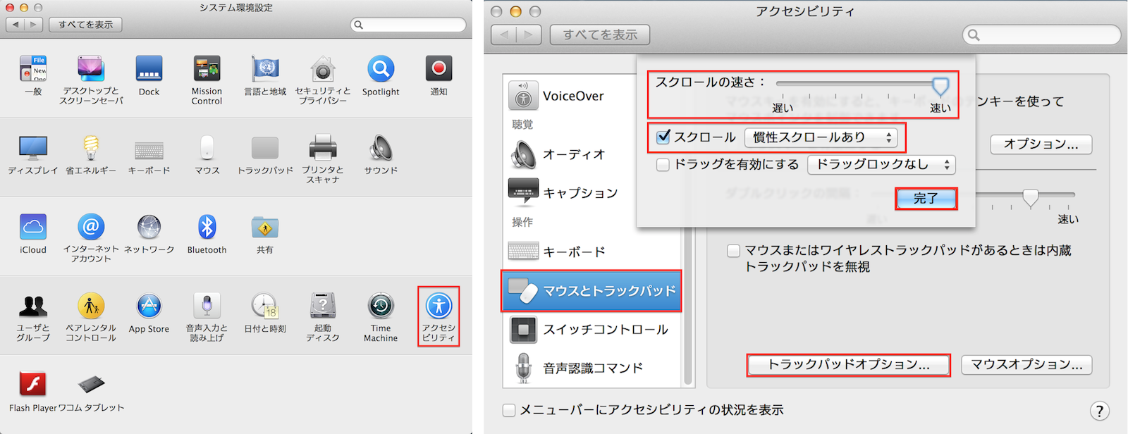
Task: Open ドラッグロックなし dropdown
Action: (882, 165)
